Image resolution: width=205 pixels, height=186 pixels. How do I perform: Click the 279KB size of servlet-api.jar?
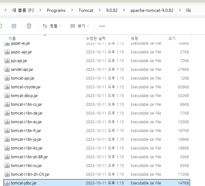(x=183, y=70)
